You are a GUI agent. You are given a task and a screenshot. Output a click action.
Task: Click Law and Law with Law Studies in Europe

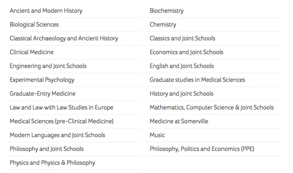click(x=61, y=108)
